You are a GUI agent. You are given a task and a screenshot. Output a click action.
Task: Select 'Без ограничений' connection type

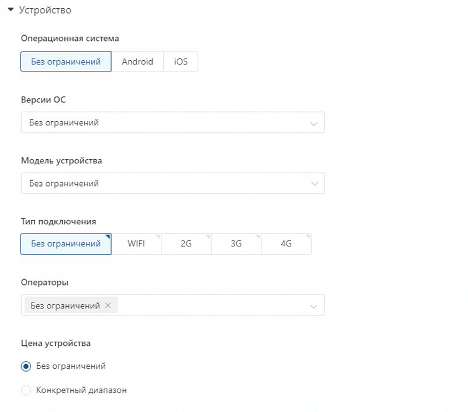coord(66,244)
